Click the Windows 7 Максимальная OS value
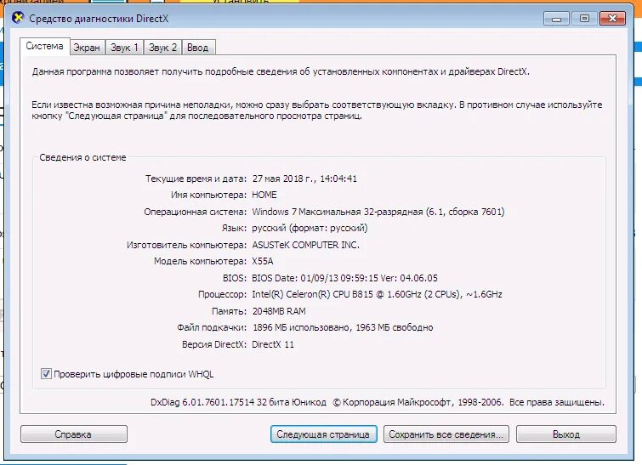The height and width of the screenshot is (465, 642). point(378,212)
